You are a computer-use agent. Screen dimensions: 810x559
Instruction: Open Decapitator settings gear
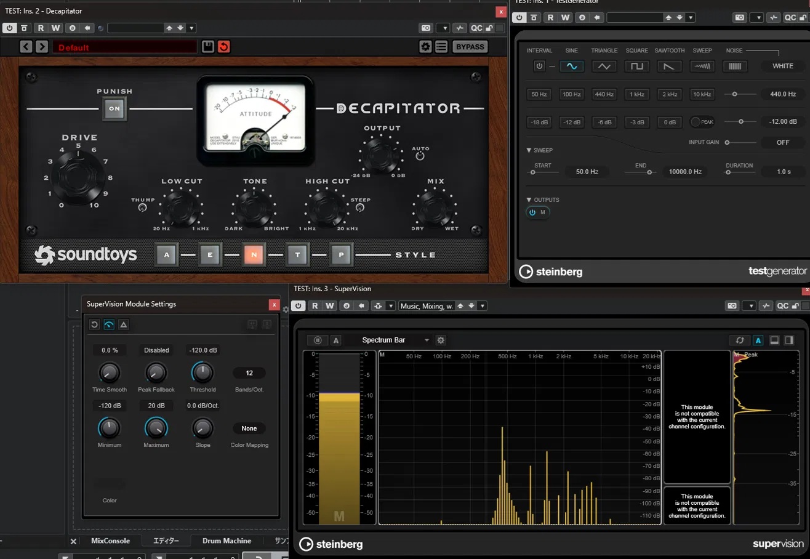click(x=425, y=47)
